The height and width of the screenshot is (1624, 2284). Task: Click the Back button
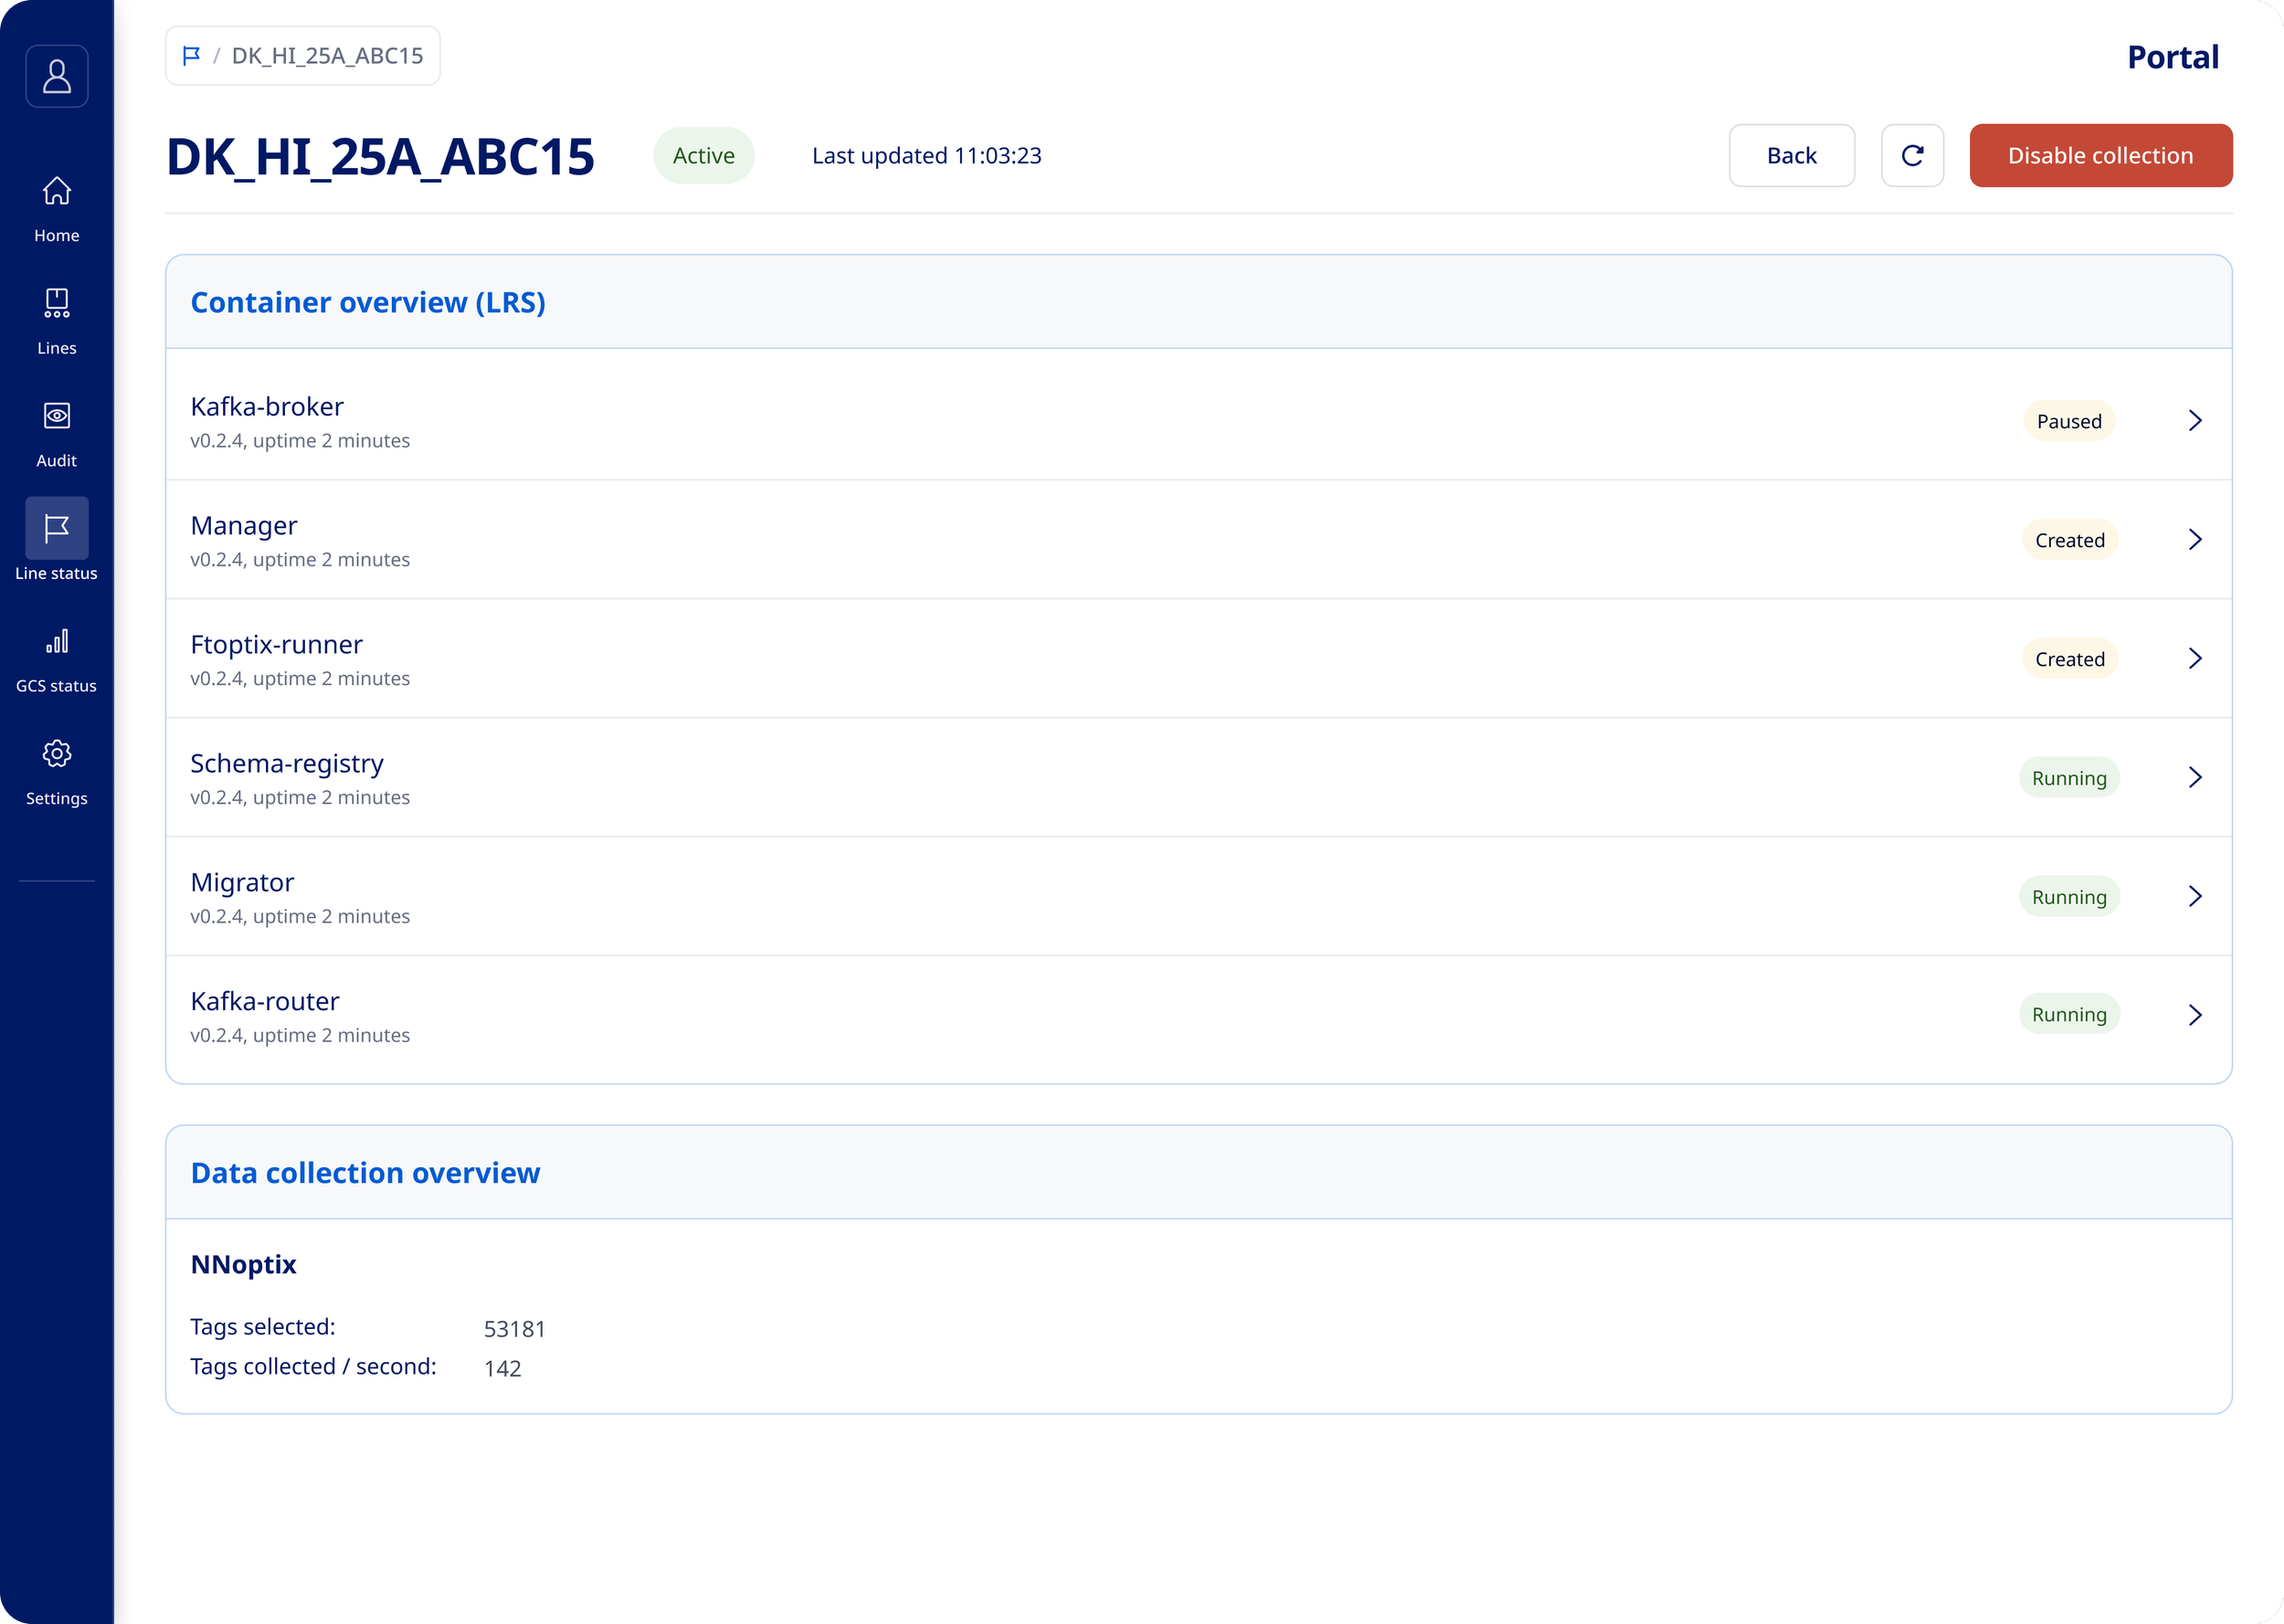1790,155
